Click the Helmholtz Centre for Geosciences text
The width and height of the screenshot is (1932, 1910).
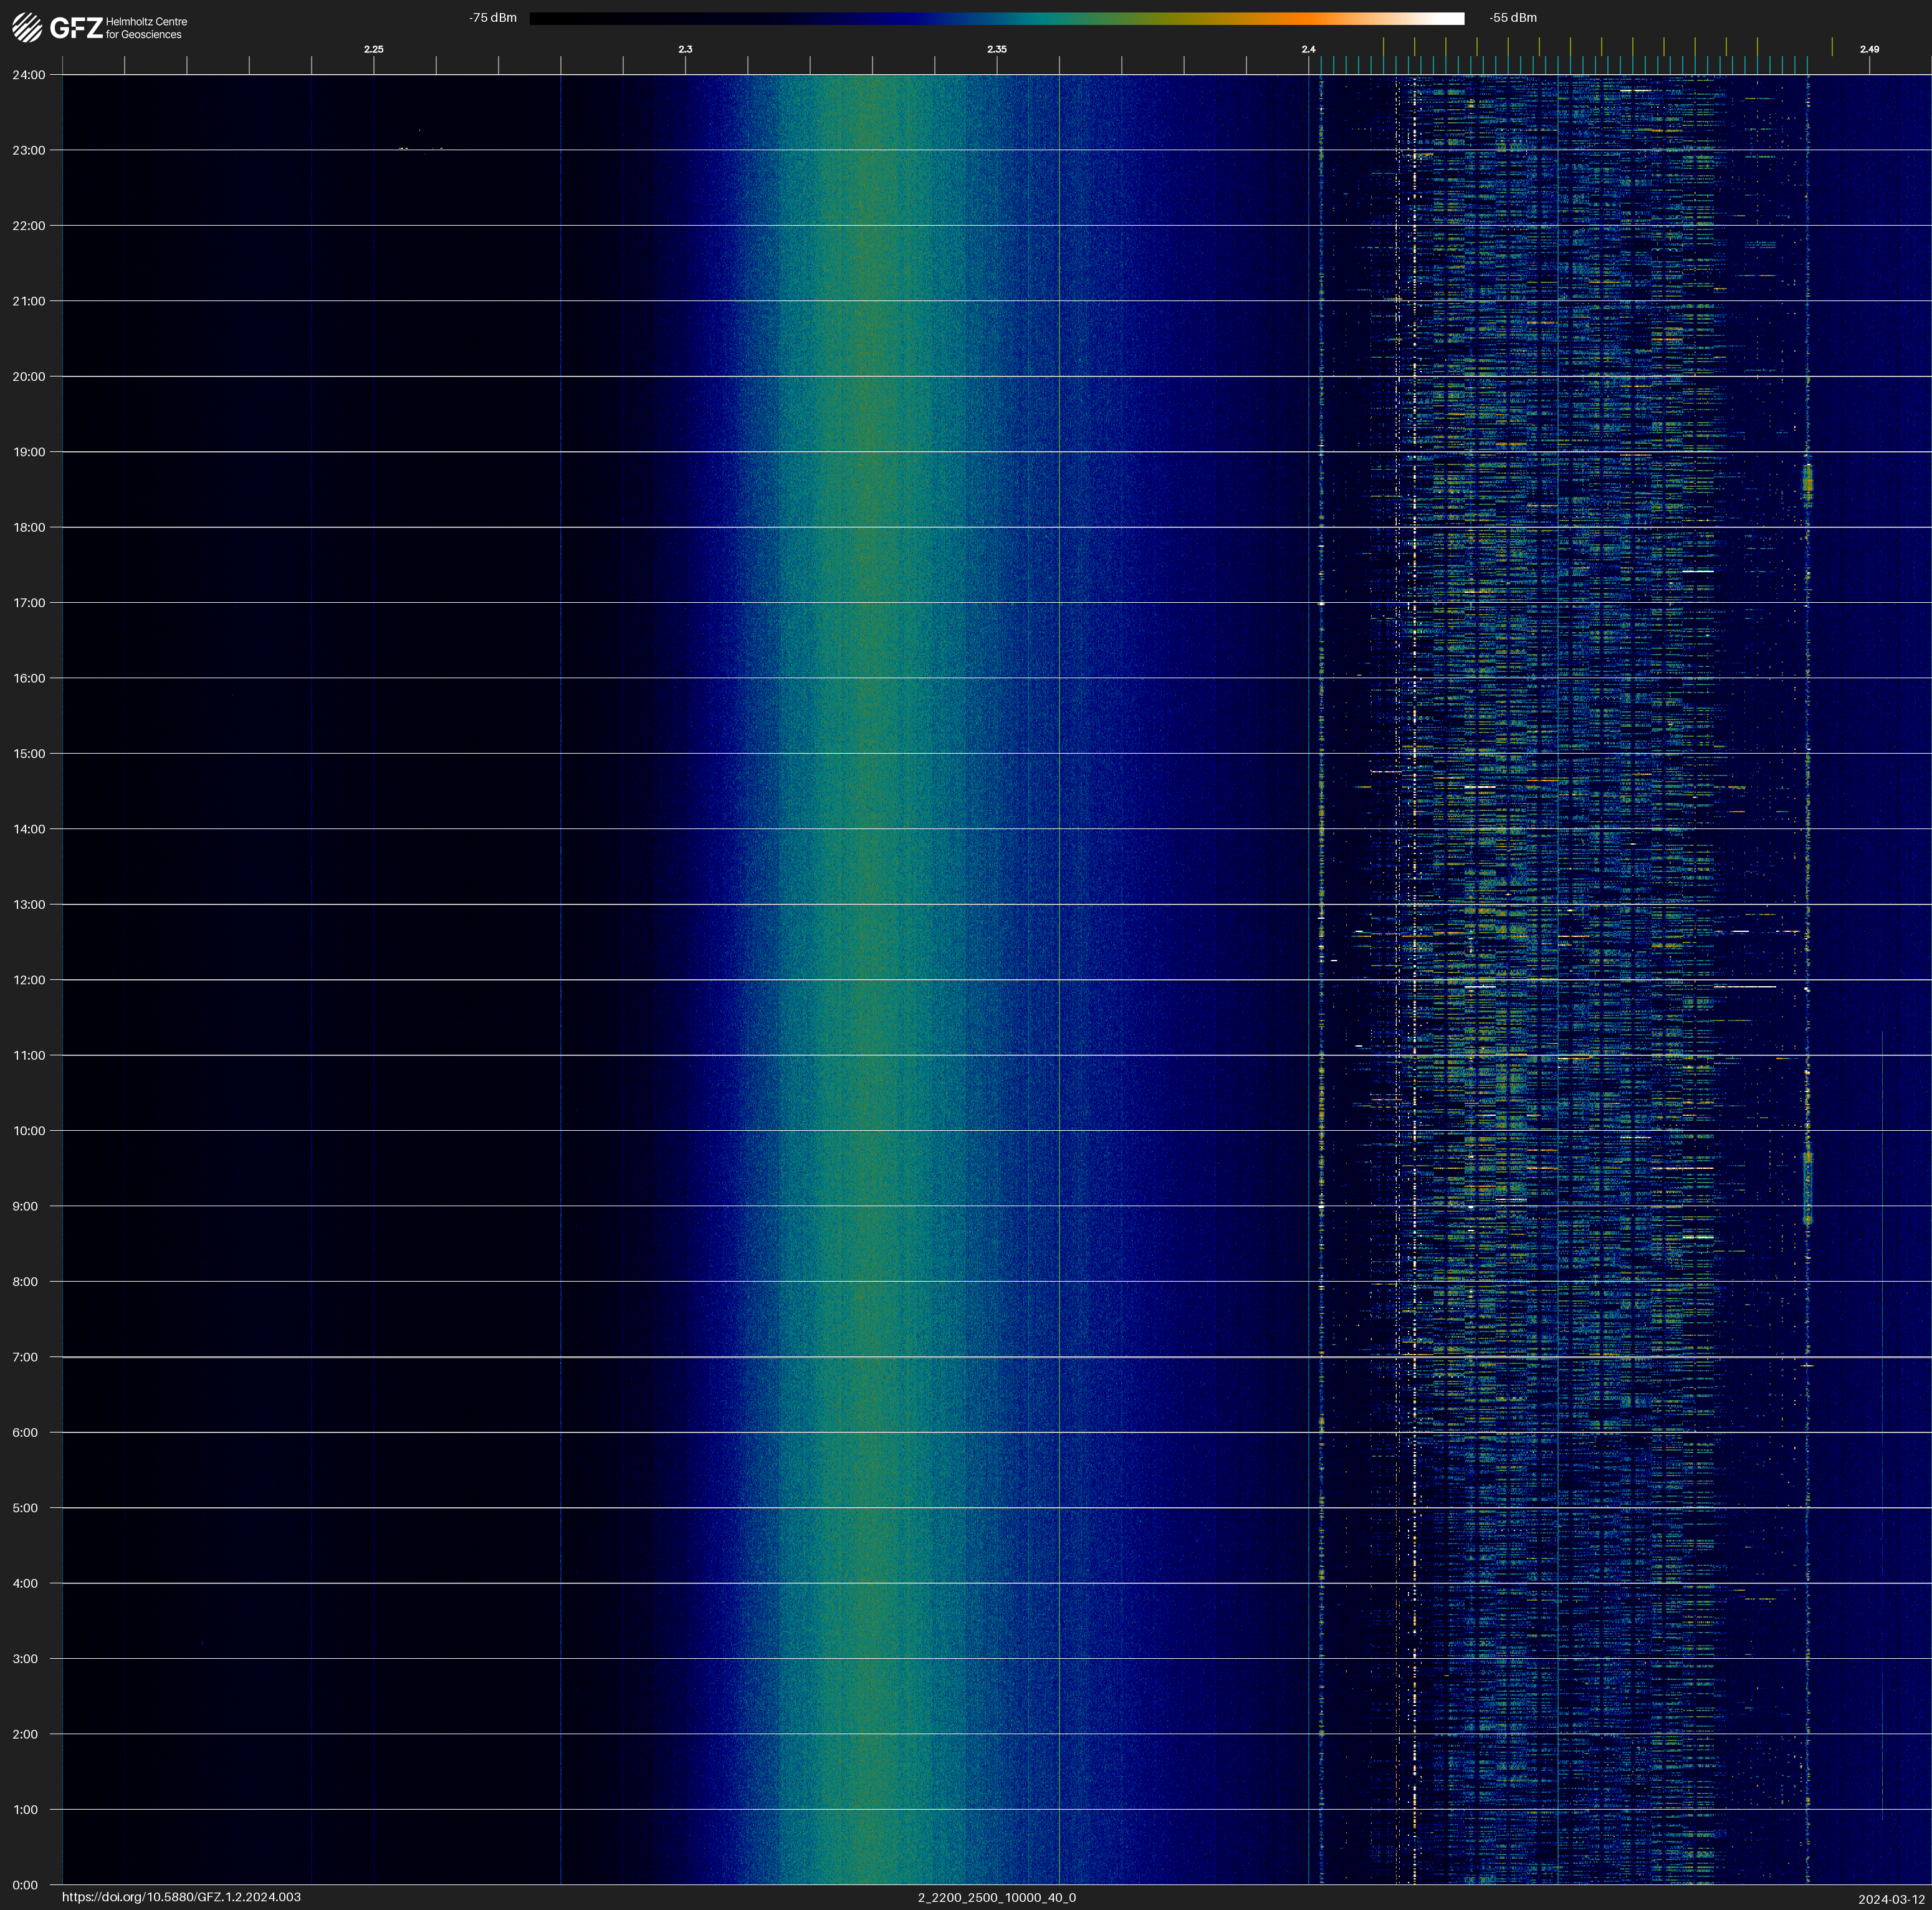pos(146,28)
